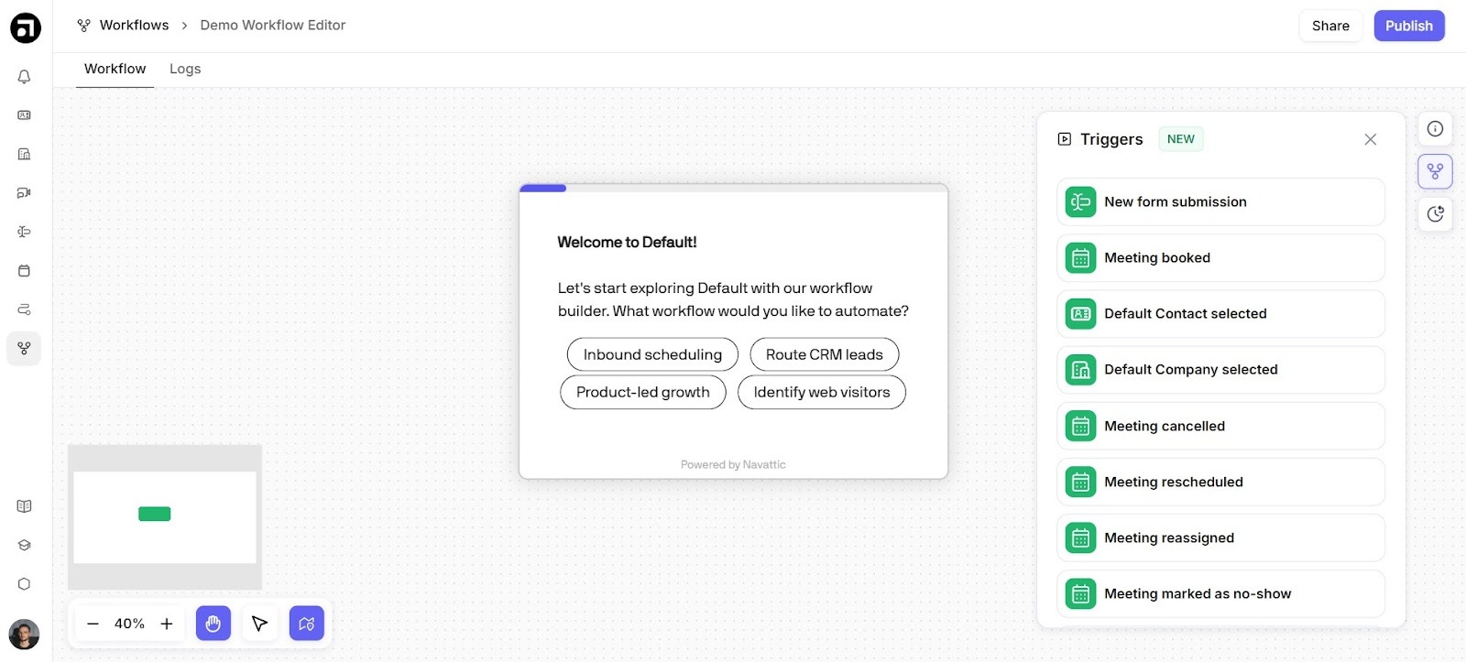Choose Identify web visitors option
The height and width of the screenshot is (662, 1466).
(822, 392)
